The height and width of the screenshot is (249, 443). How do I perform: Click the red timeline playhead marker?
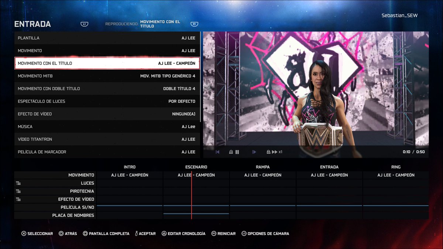191,196
